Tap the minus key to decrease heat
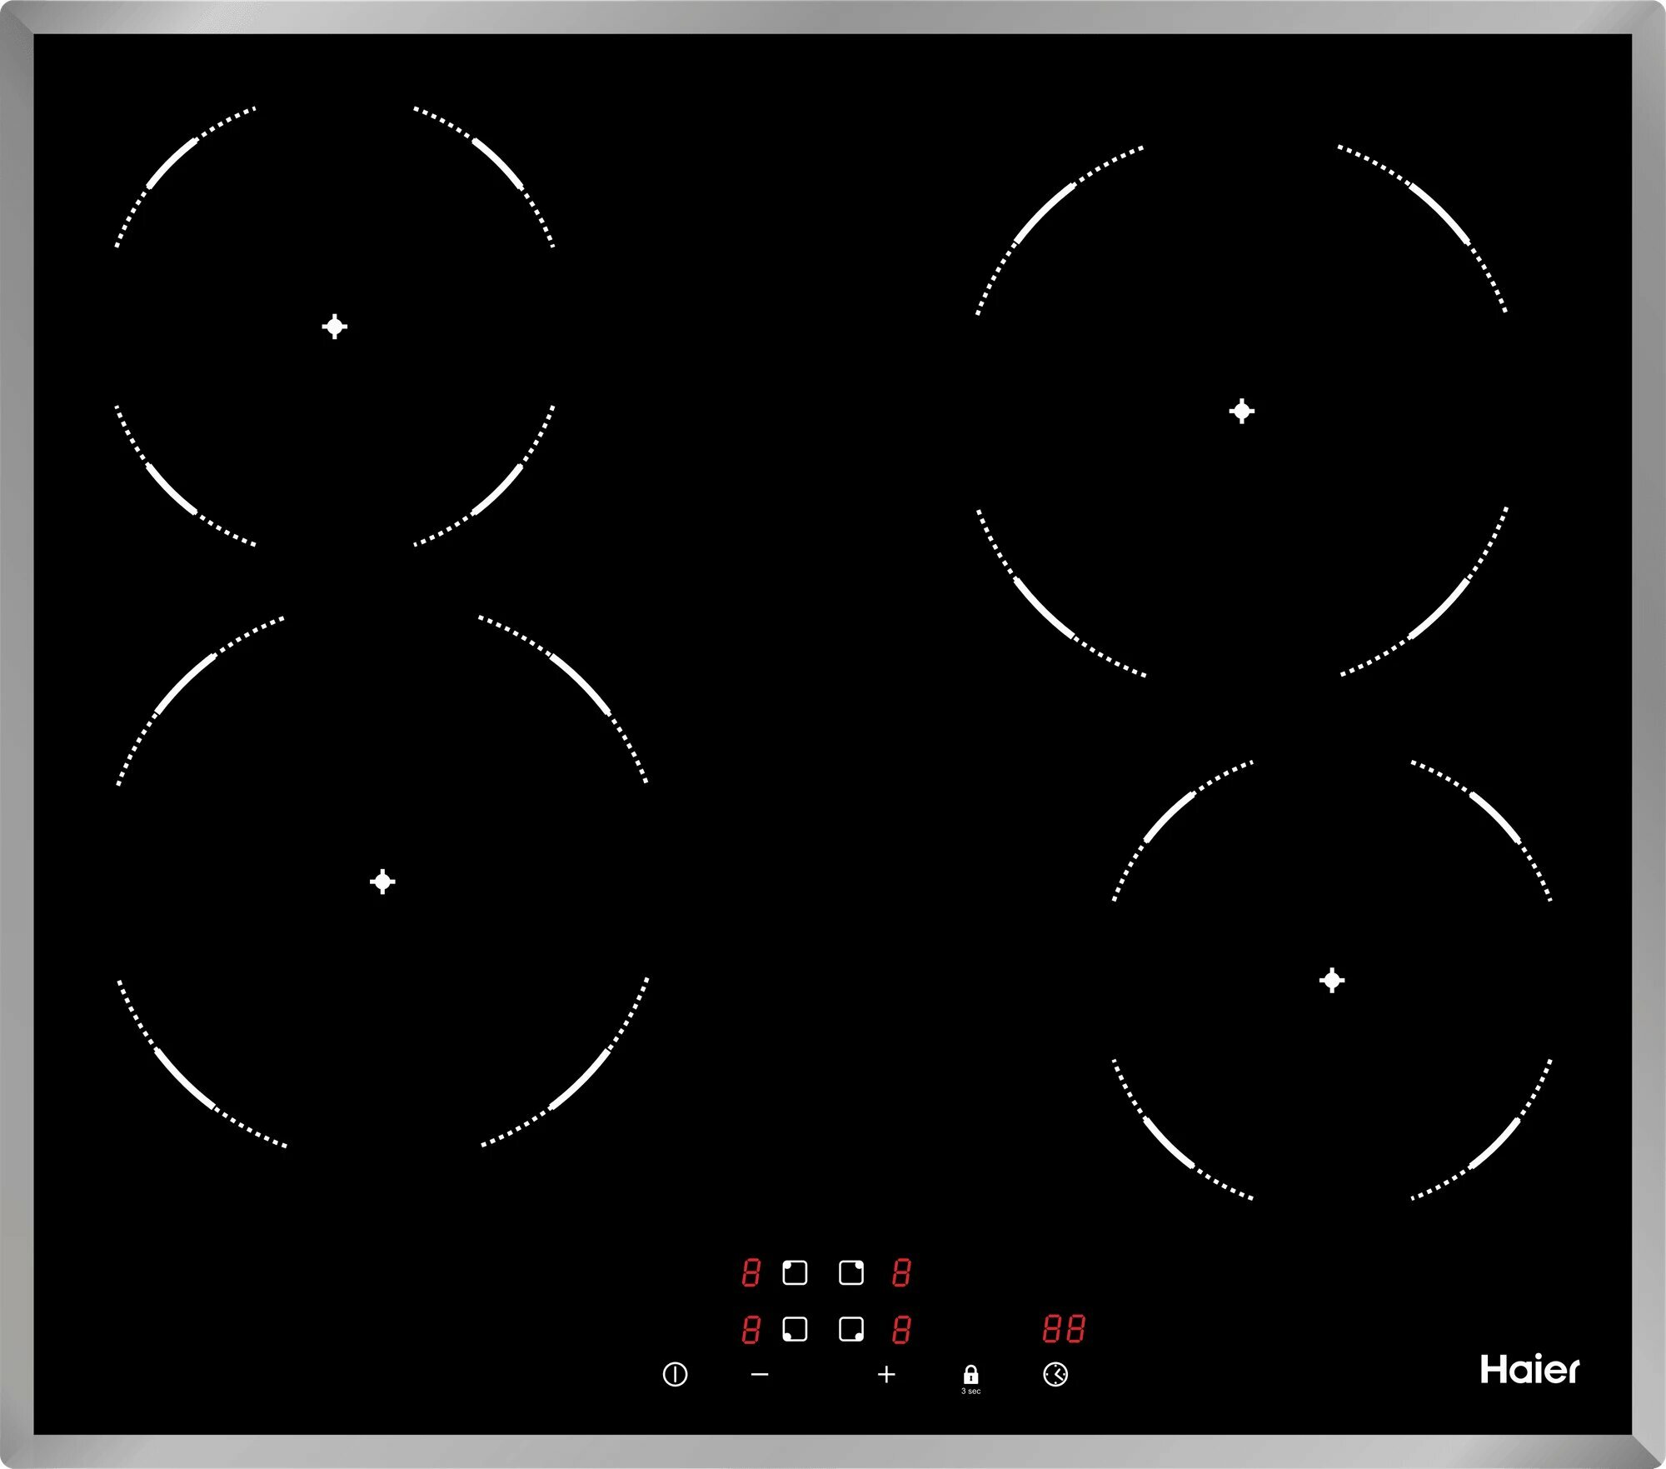 (x=759, y=1374)
